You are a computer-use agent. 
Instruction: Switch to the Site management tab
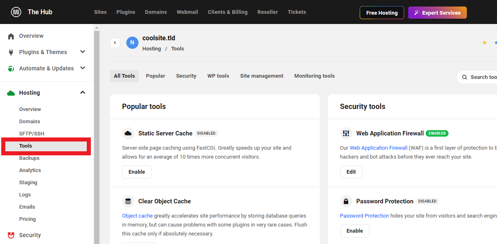[x=262, y=76]
